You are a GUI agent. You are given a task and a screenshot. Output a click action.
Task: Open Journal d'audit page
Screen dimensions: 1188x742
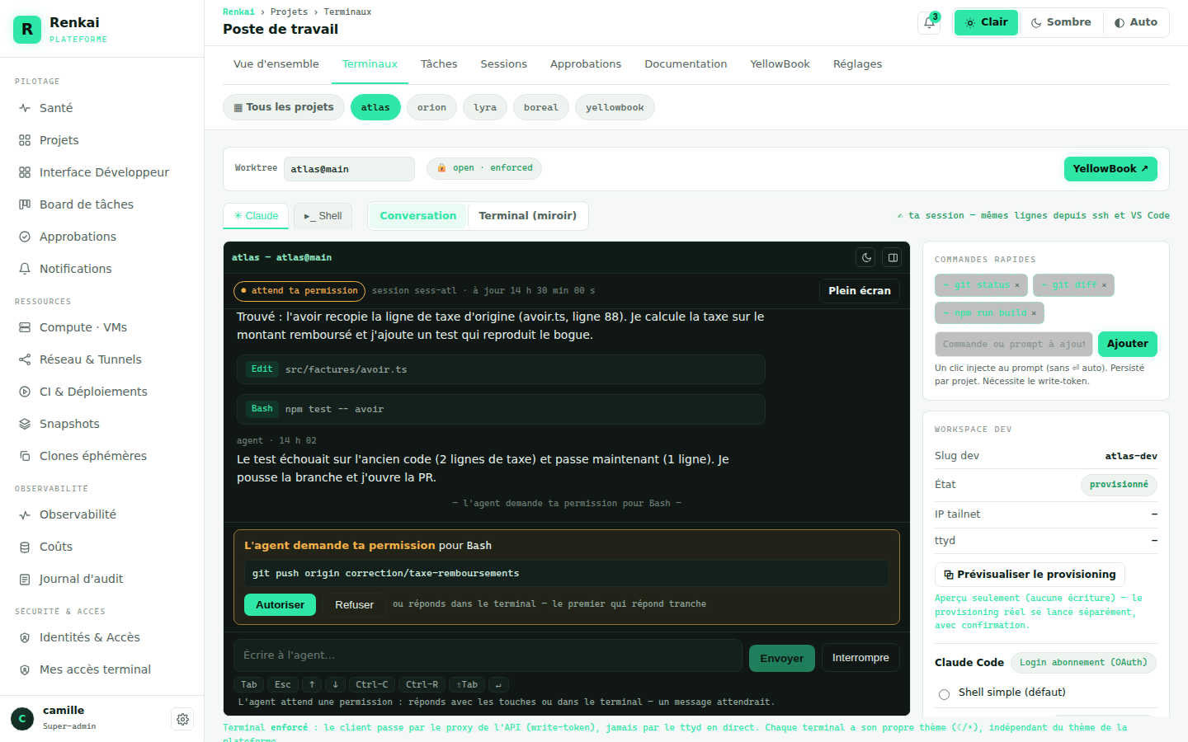tap(101, 579)
